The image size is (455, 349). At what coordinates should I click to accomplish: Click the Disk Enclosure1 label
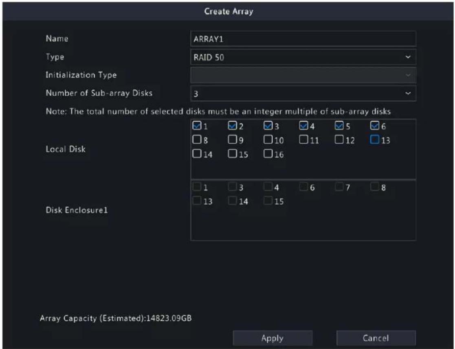tap(77, 210)
